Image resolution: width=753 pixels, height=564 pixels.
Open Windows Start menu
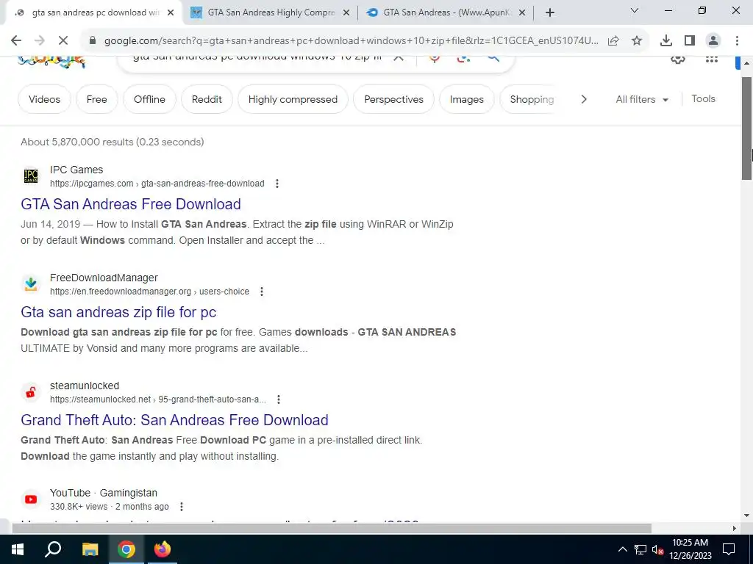18,549
